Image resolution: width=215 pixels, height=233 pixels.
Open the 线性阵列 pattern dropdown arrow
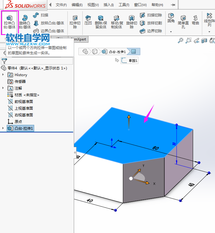(209, 32)
